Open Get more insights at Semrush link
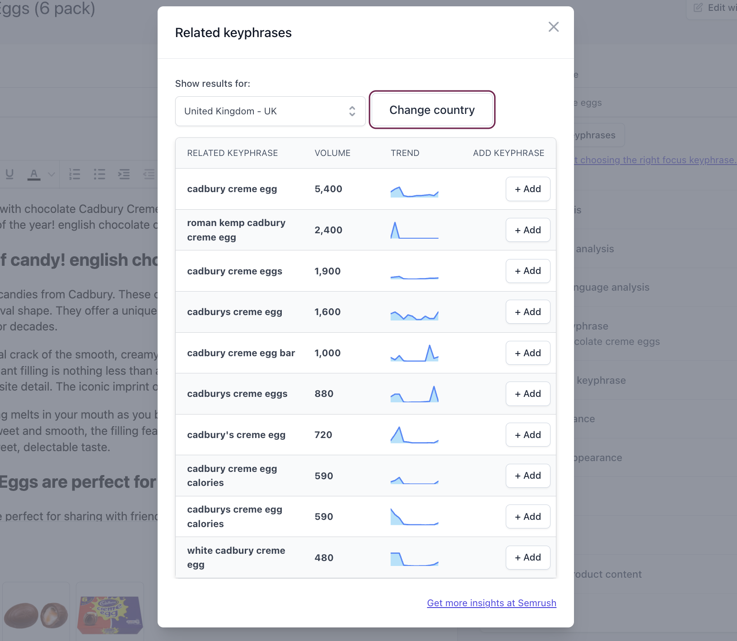 pyautogui.click(x=491, y=603)
